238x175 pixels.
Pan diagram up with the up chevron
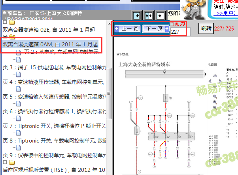[215, 76]
